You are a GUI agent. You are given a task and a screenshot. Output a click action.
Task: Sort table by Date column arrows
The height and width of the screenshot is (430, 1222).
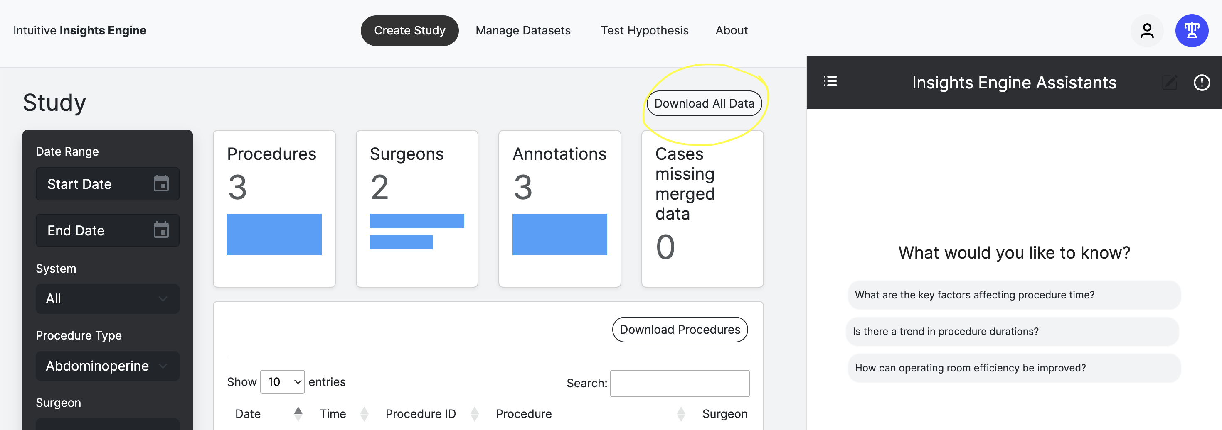click(298, 414)
